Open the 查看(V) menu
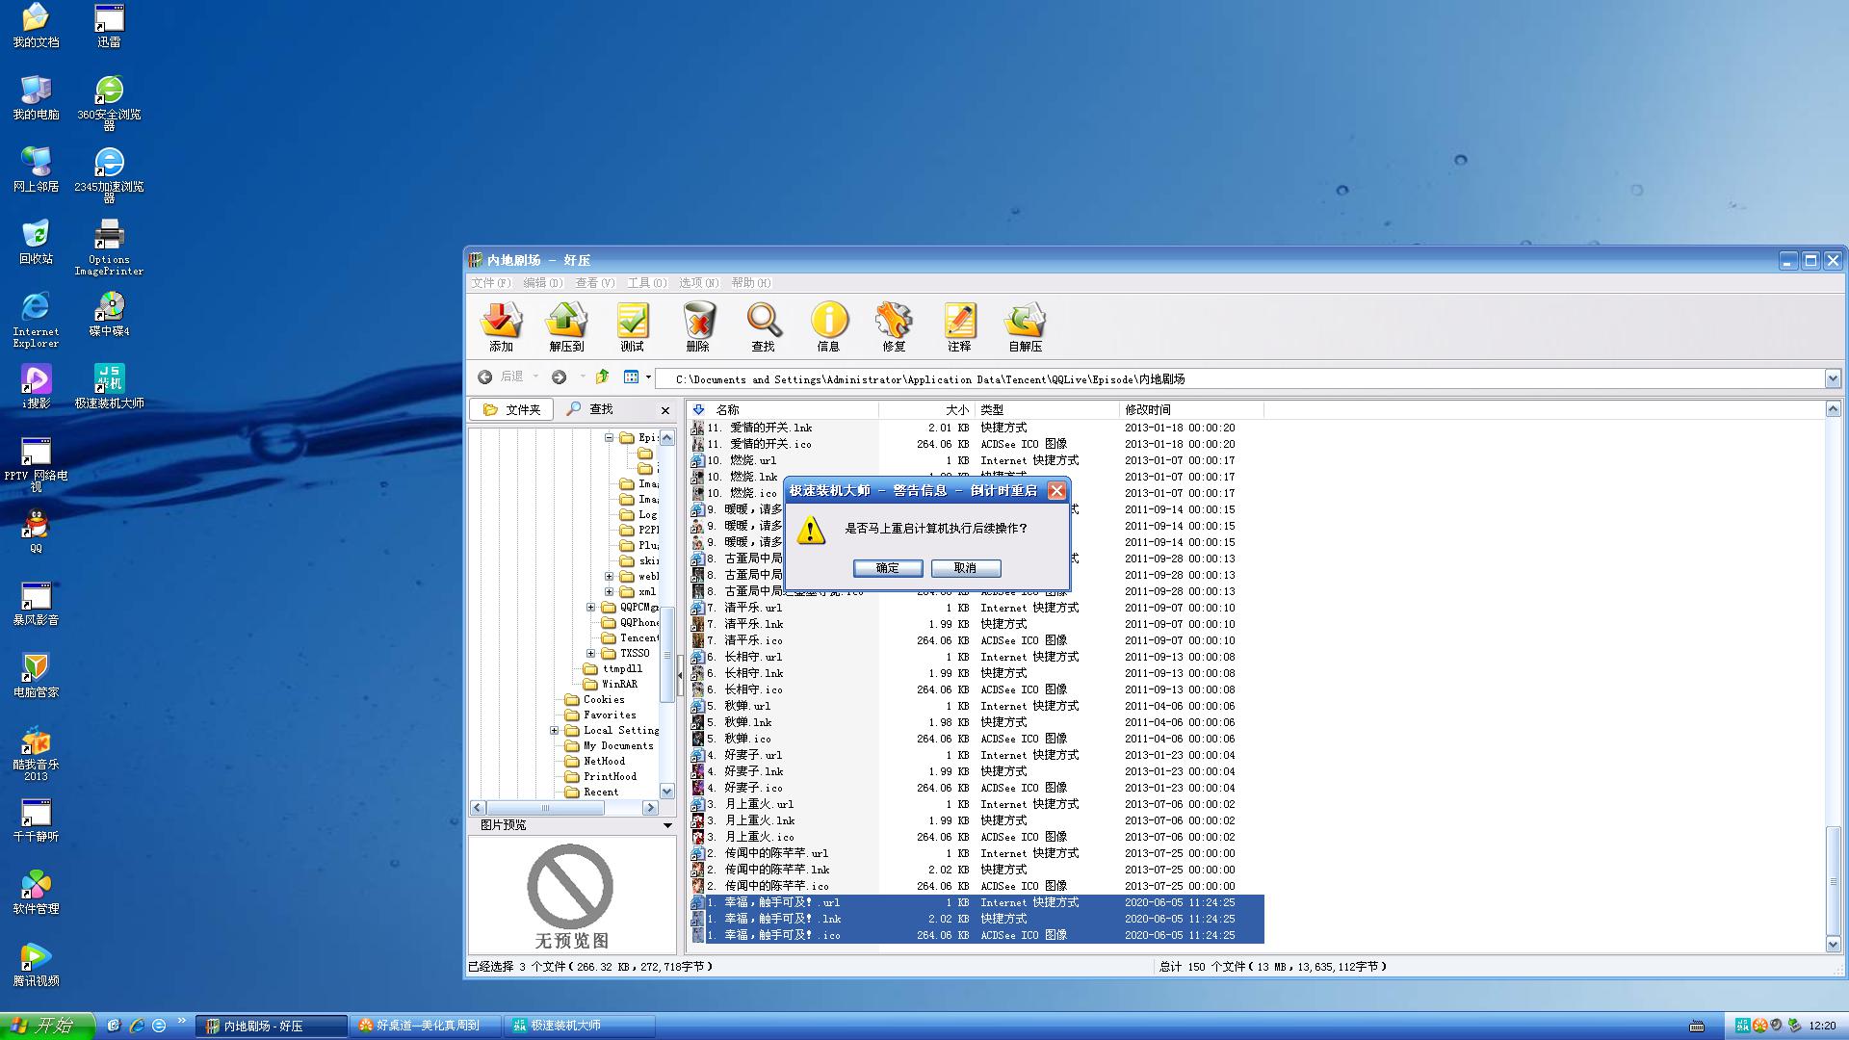 point(595,283)
